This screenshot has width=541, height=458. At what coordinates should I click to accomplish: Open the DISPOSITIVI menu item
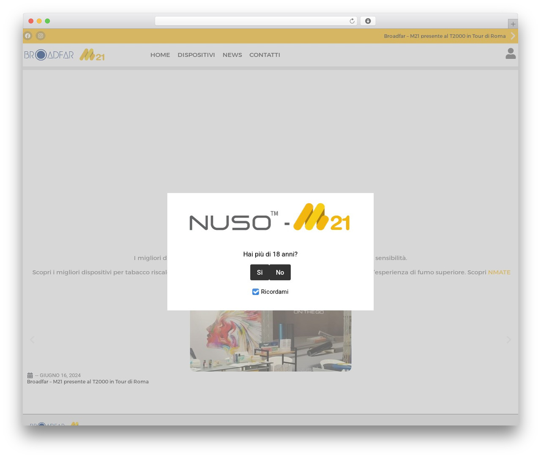coord(196,55)
